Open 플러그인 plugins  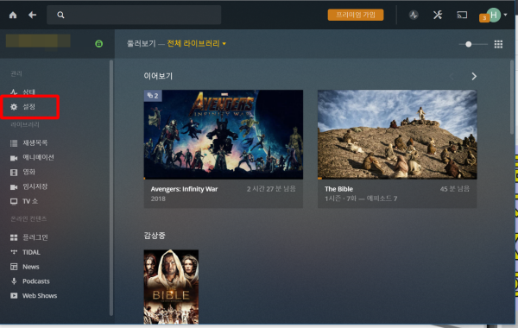pos(35,237)
